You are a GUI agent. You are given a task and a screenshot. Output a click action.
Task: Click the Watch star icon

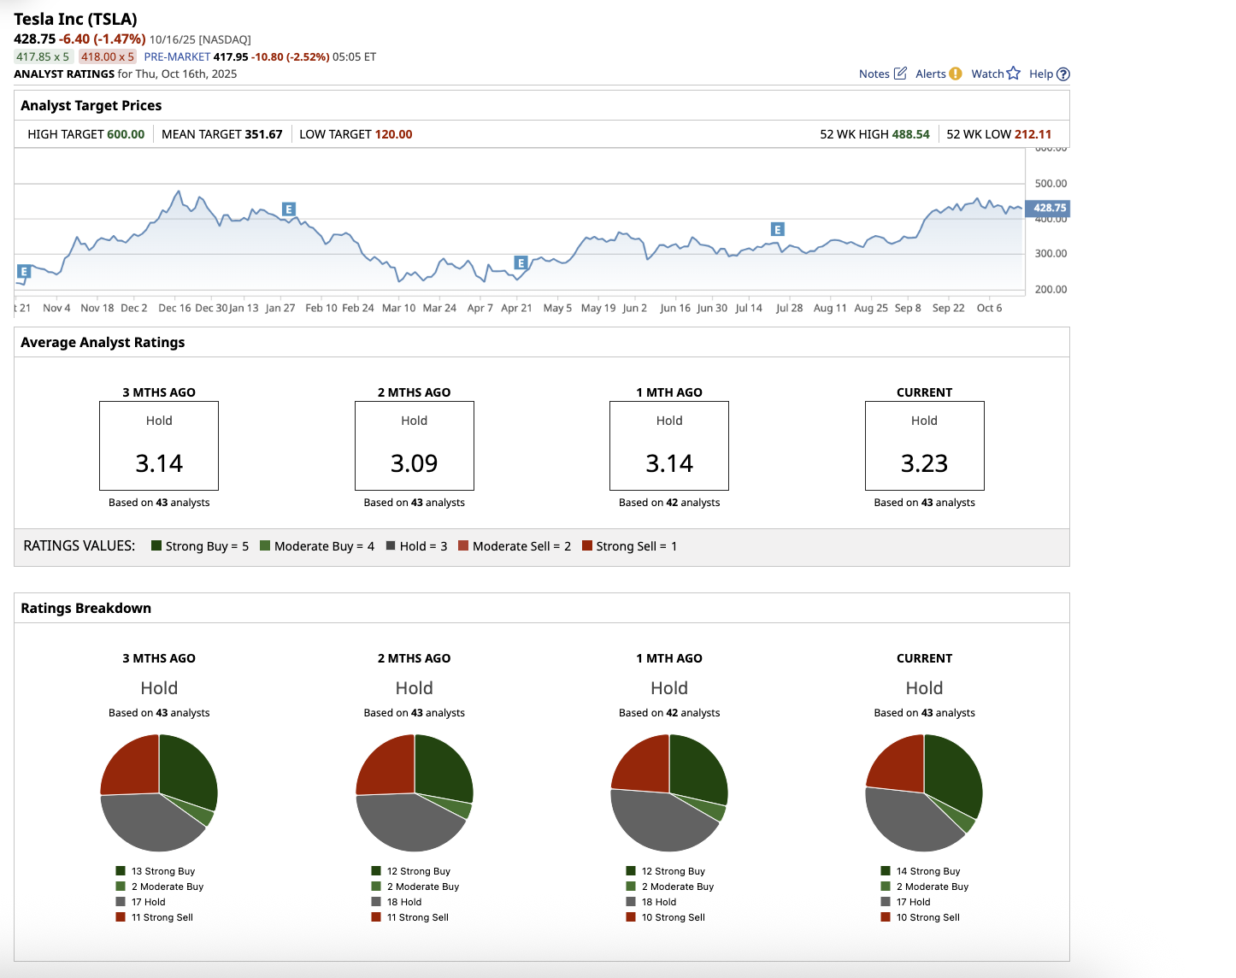click(x=1013, y=74)
